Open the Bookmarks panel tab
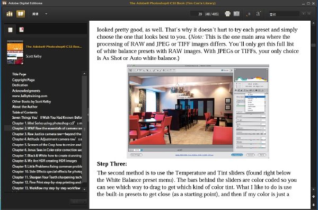Screen dimensions: 318x210 click(21, 30)
